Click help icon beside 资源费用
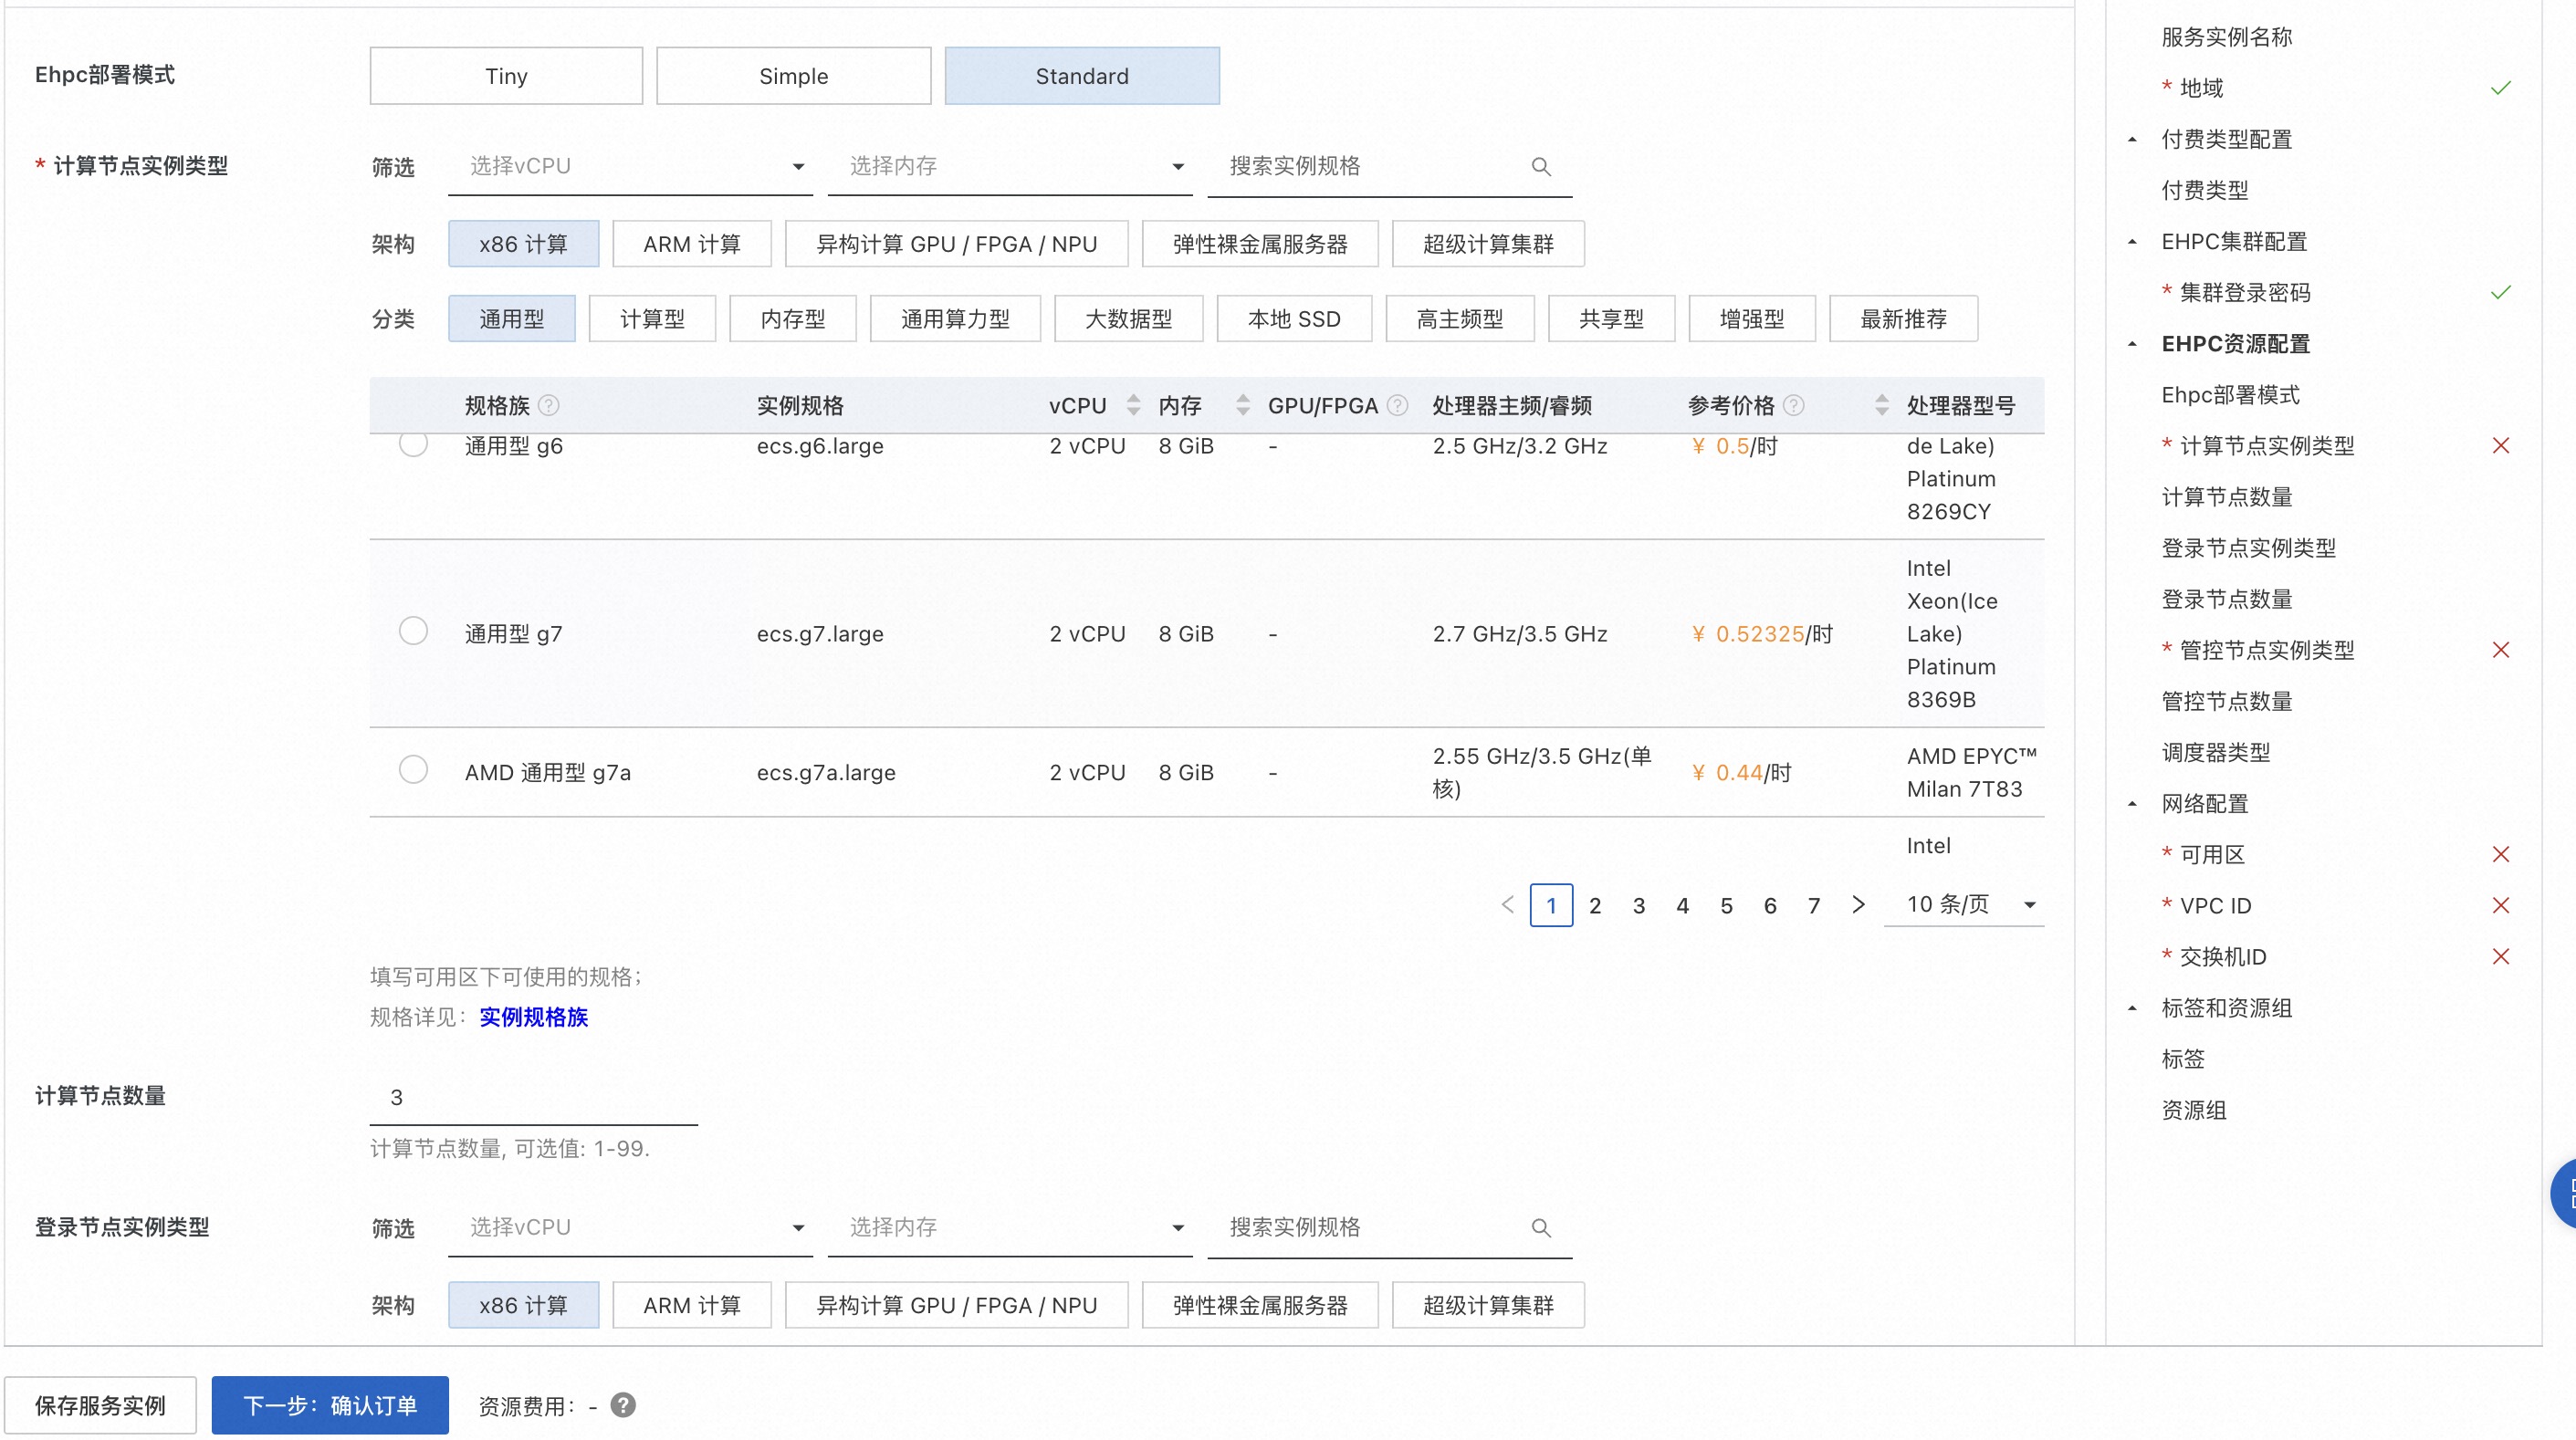Image resolution: width=2576 pixels, height=1440 pixels. pos(623,1405)
